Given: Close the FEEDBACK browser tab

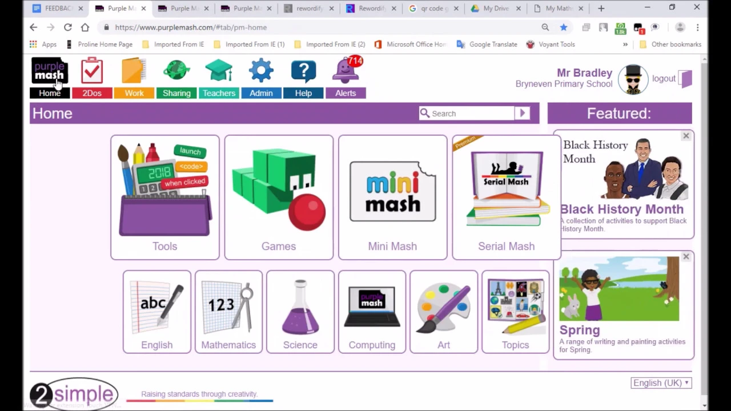Looking at the screenshot, I should coord(81,9).
